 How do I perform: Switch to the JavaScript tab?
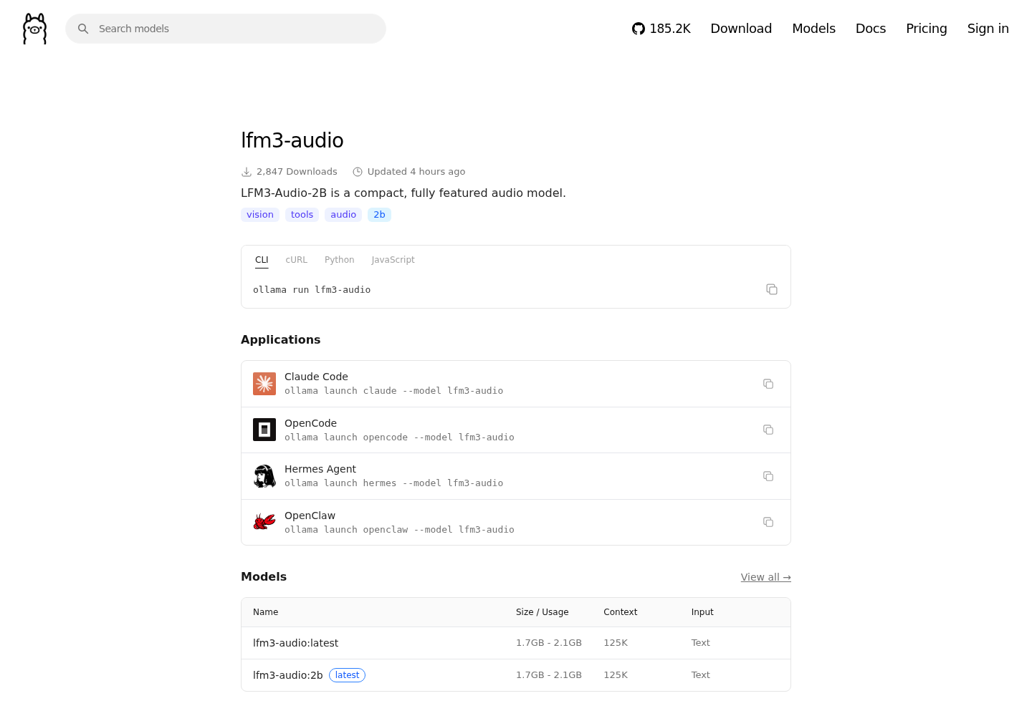click(x=393, y=260)
